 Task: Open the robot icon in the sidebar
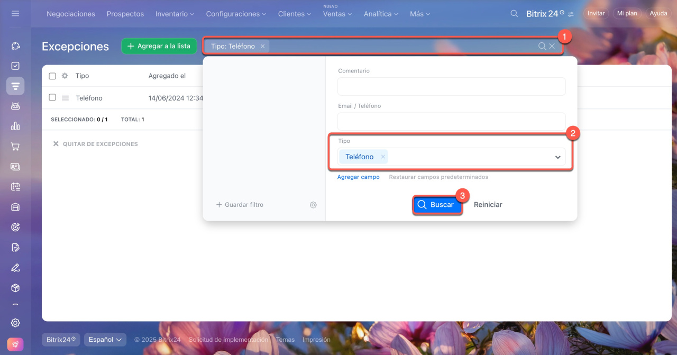15,106
